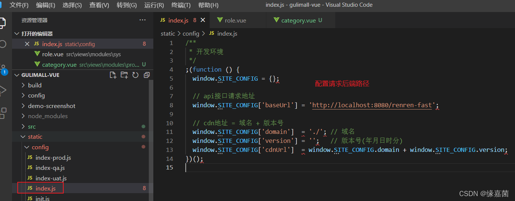The image size is (515, 201).
Task: Collapse the GULIMALL-VUE project section
Action: pyautogui.click(x=17, y=75)
